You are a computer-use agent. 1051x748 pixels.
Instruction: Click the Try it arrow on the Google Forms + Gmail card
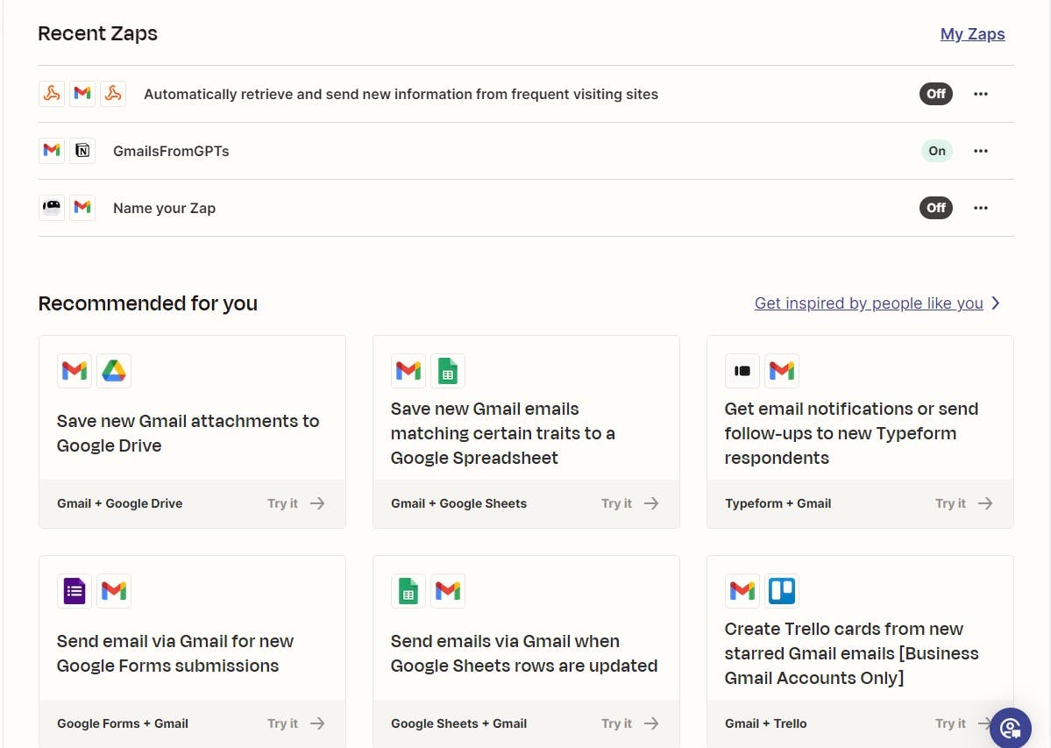pyautogui.click(x=317, y=723)
